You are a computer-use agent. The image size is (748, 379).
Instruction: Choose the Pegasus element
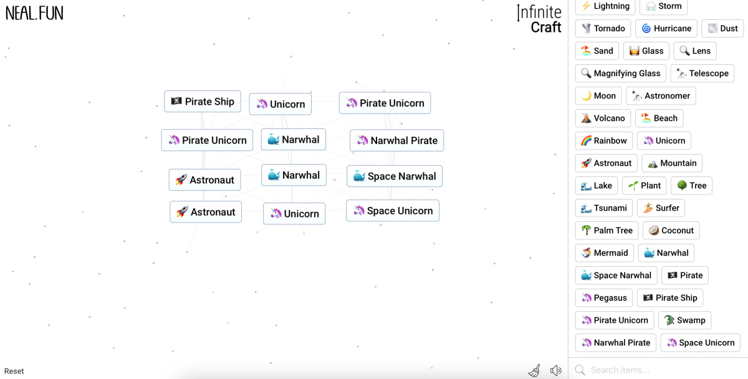(603, 297)
